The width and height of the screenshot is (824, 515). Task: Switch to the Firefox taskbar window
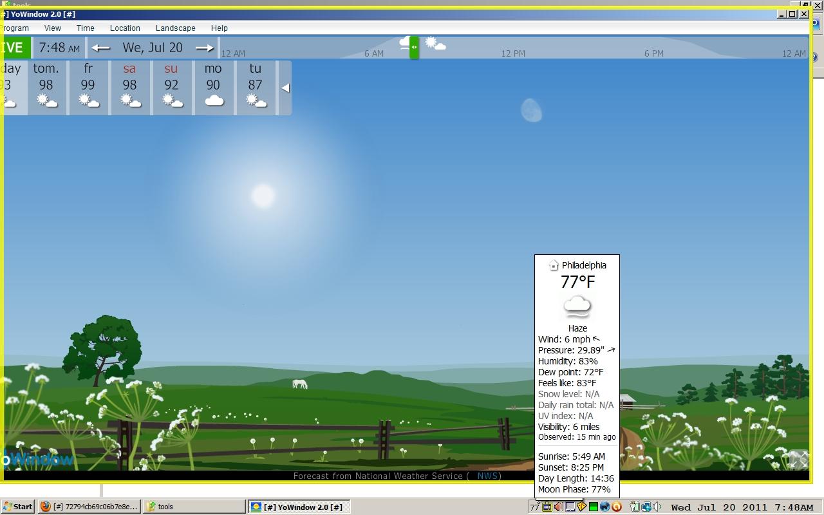(x=89, y=507)
